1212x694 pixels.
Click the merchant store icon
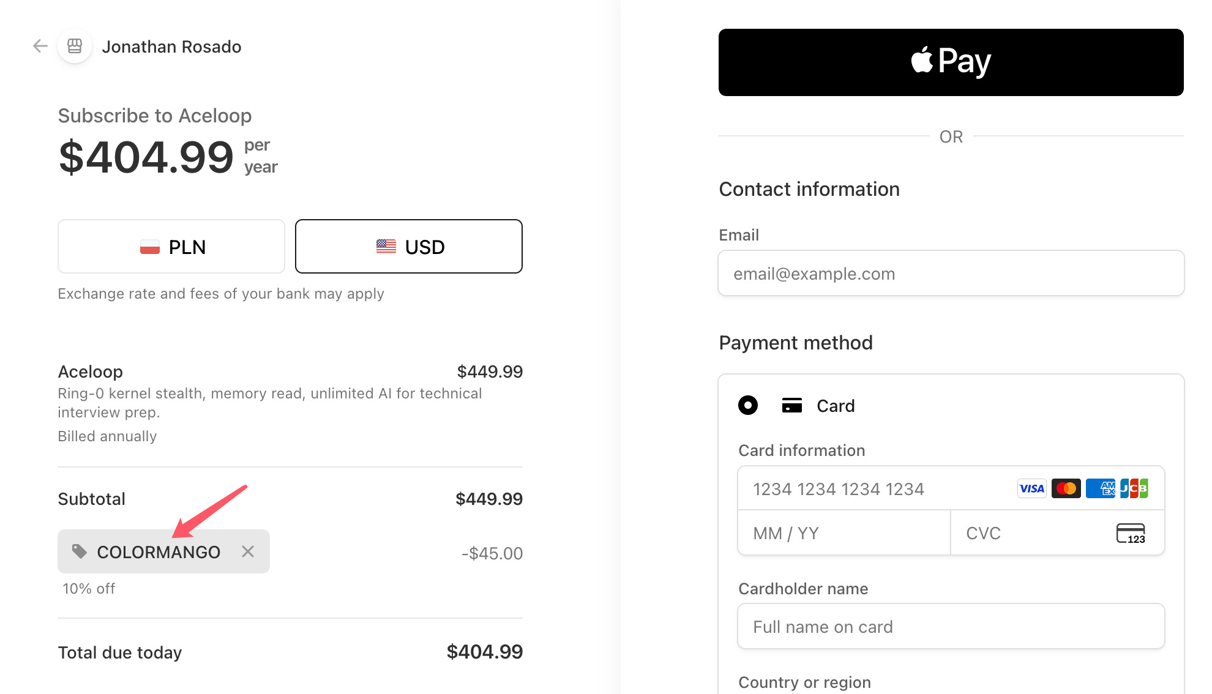(x=75, y=46)
